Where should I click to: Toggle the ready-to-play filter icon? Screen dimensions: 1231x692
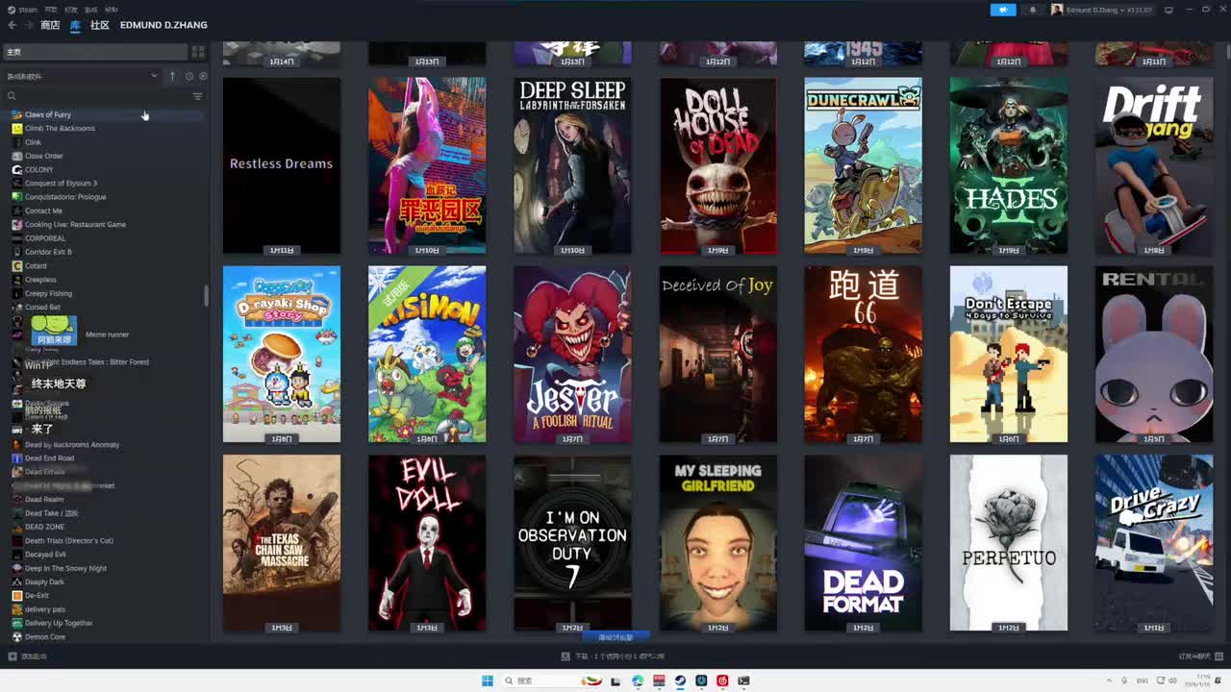pos(202,76)
